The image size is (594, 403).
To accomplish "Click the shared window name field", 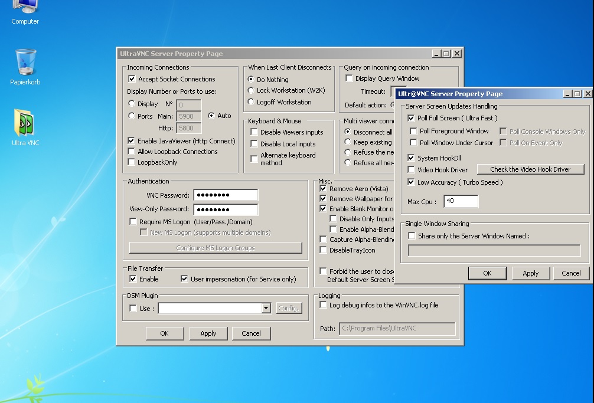I will [494, 250].
